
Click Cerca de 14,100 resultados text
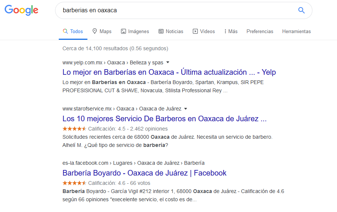click(x=115, y=48)
